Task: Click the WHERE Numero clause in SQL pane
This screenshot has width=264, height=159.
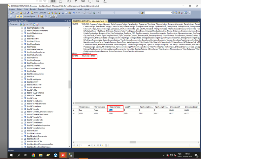Action: [84, 56]
